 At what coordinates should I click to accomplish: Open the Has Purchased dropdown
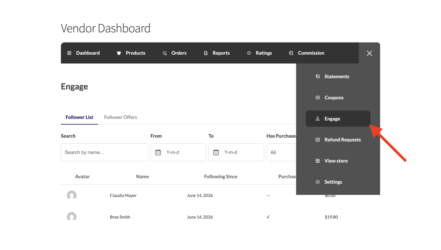(281, 152)
